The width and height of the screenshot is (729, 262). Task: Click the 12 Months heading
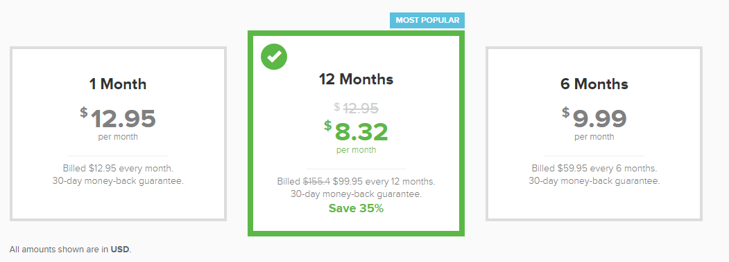(x=356, y=79)
